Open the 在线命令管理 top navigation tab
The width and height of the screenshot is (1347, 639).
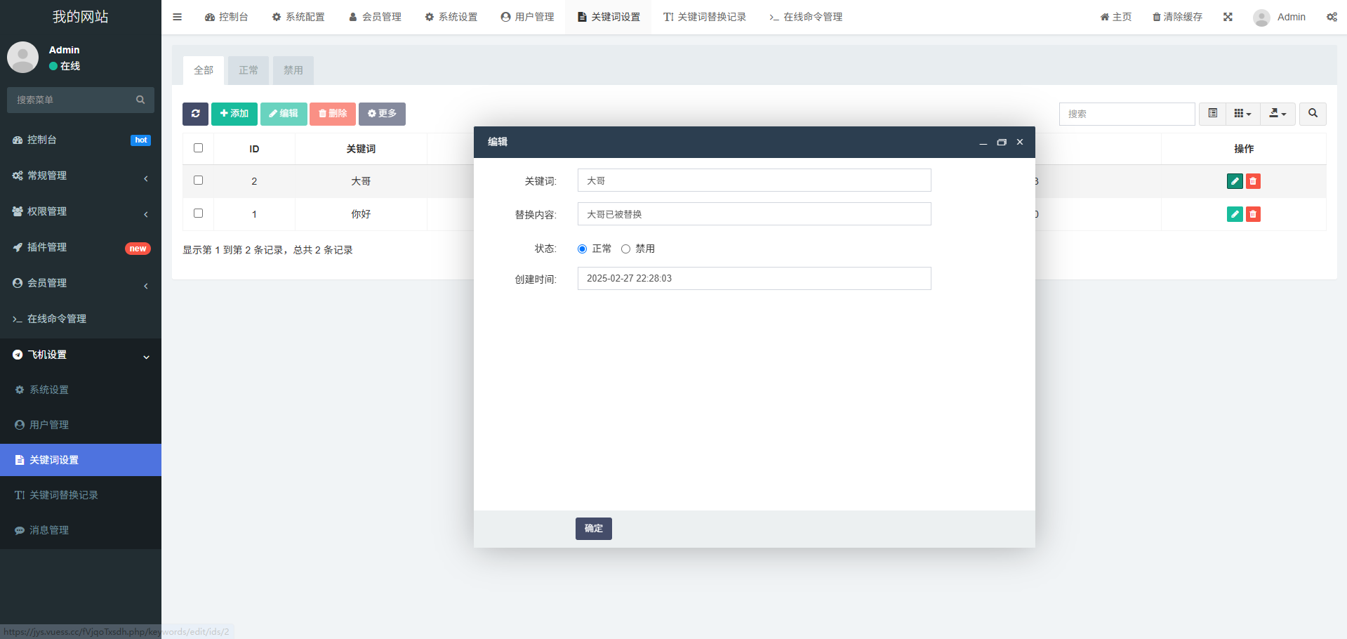click(x=806, y=17)
